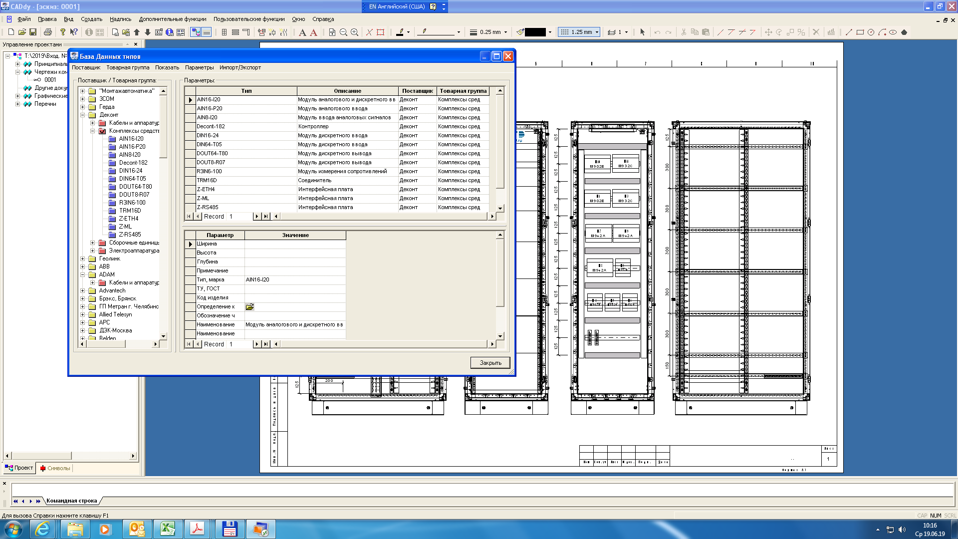This screenshot has width=958, height=539.
Task: Switch to the Символы tab
Action: coord(55,468)
